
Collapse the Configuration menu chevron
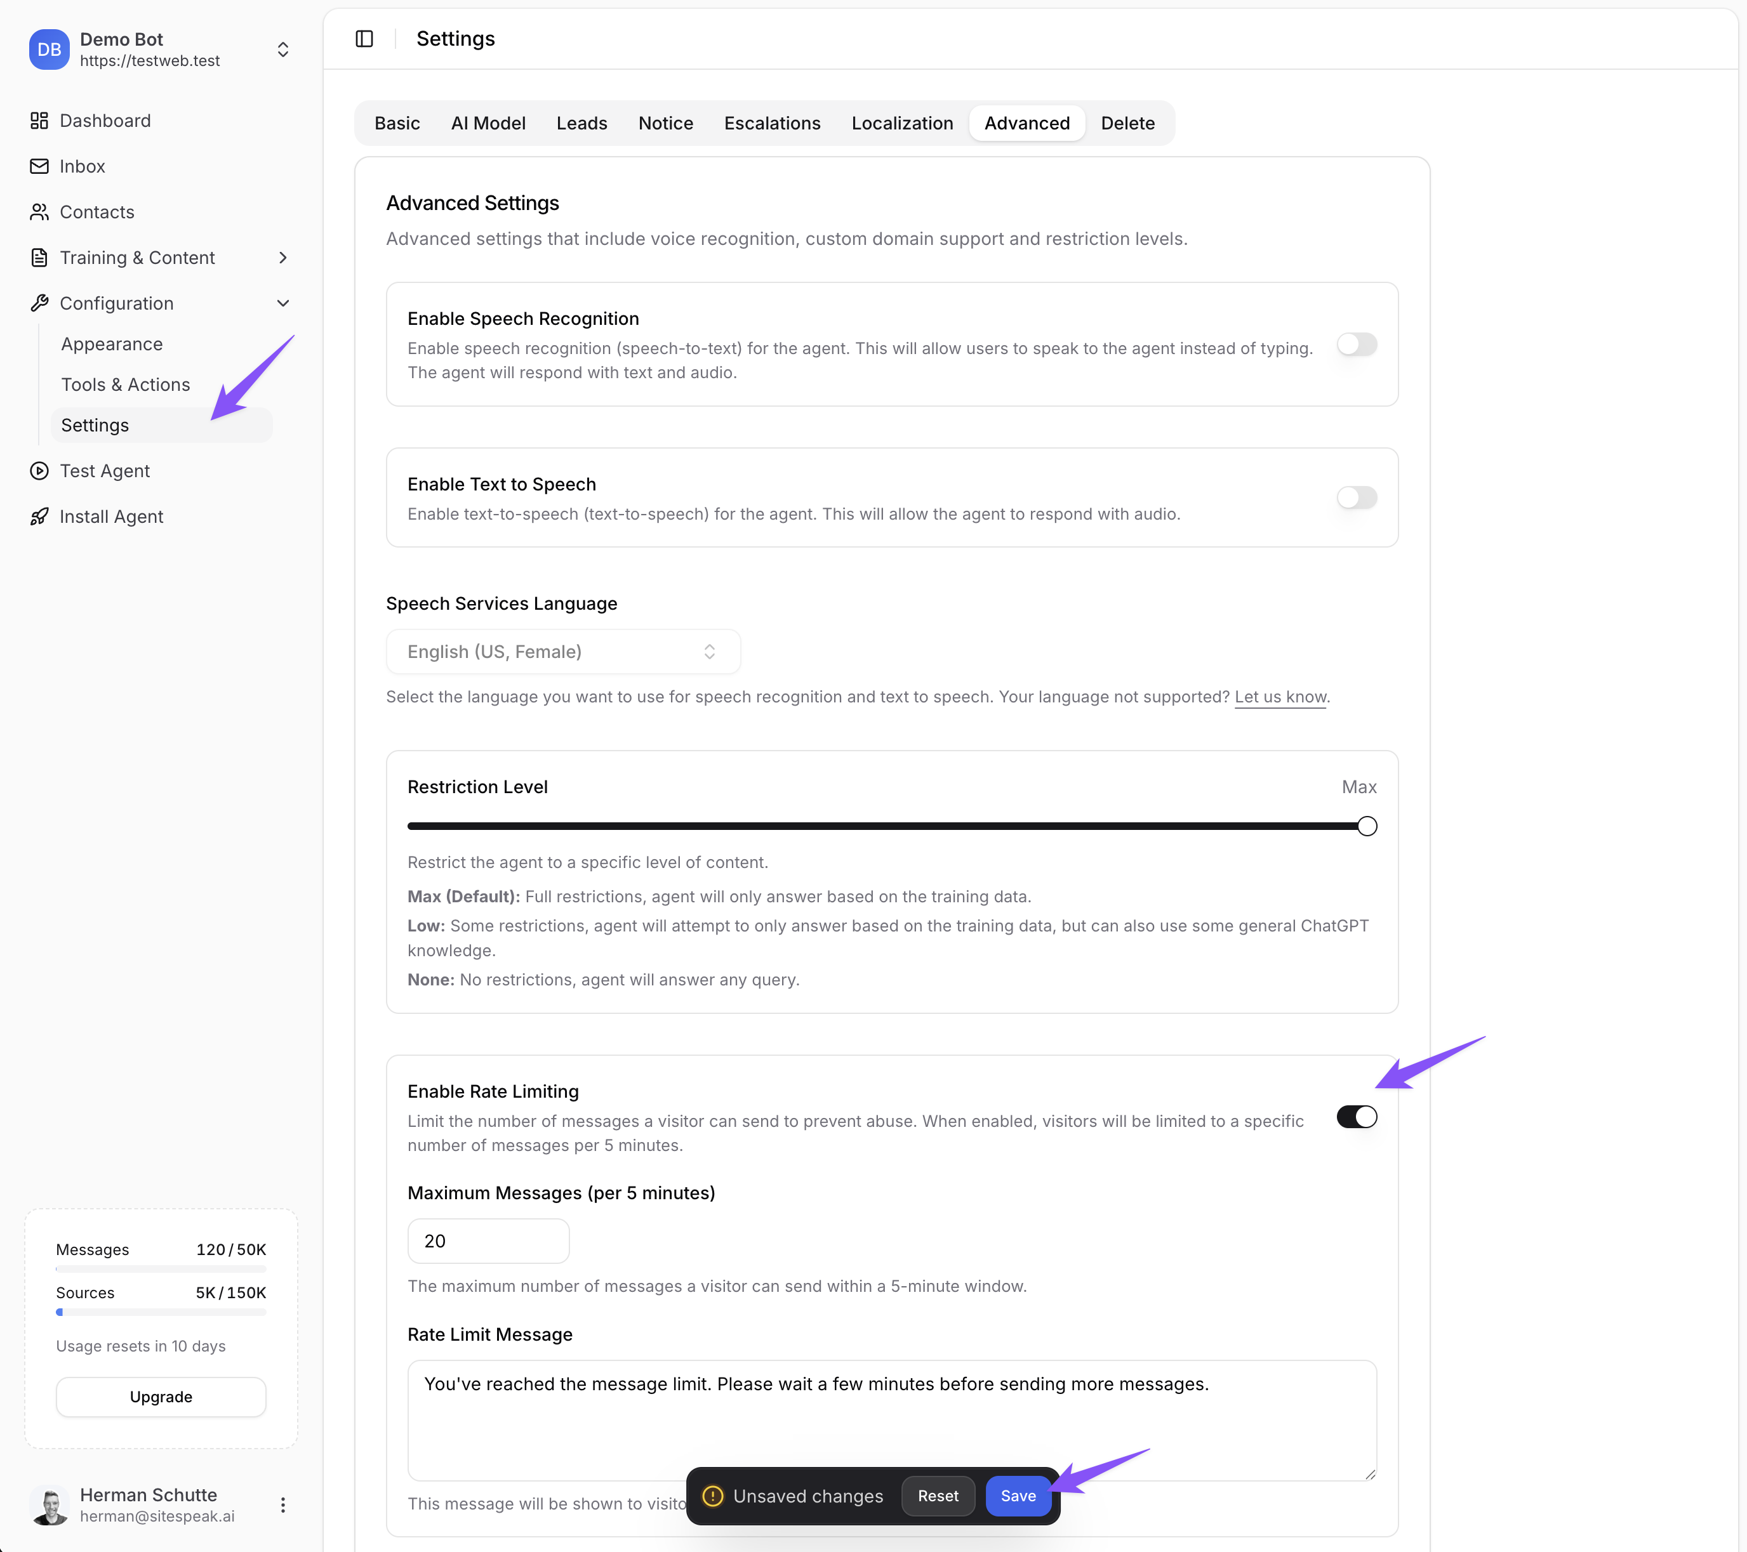tap(283, 303)
